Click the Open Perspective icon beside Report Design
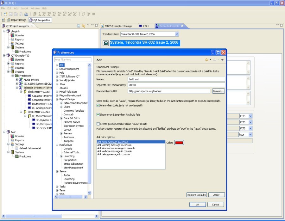Viewport: 285px width, 221px height. pos(4,20)
